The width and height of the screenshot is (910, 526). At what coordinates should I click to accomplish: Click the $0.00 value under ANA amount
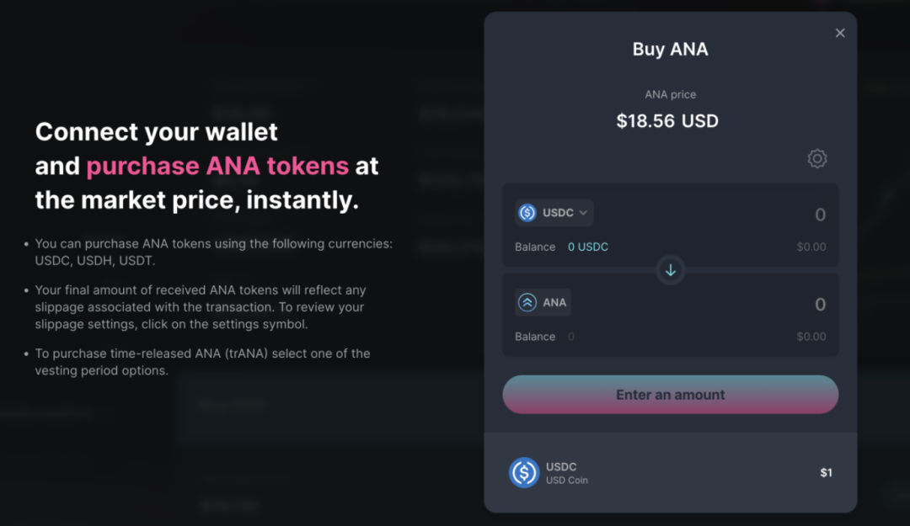coord(811,337)
